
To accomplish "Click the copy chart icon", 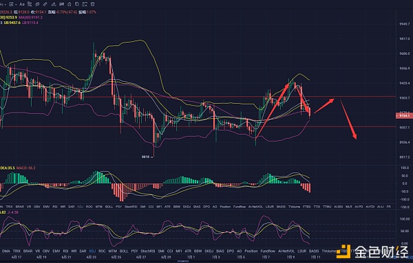I will [77, 4].
